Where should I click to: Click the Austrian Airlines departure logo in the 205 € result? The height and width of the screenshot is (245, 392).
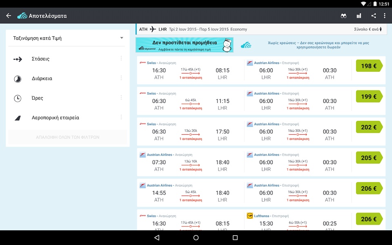coord(143,155)
